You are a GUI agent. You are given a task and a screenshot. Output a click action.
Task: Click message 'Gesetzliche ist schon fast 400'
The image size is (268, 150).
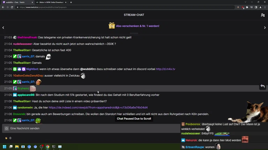[x=51, y=50]
